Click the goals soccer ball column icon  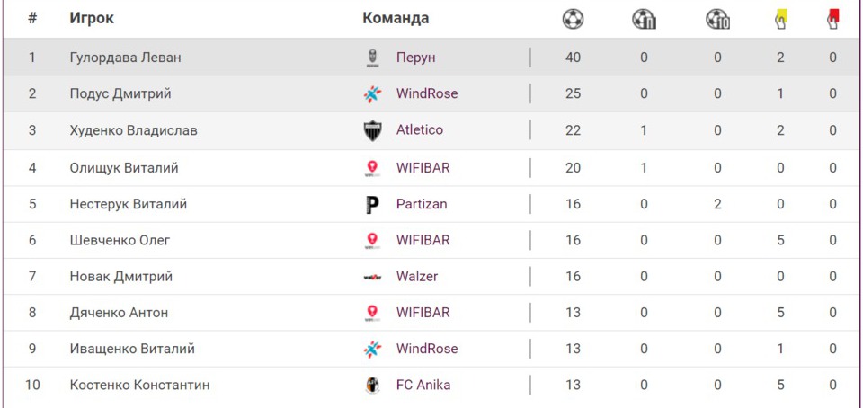click(573, 19)
